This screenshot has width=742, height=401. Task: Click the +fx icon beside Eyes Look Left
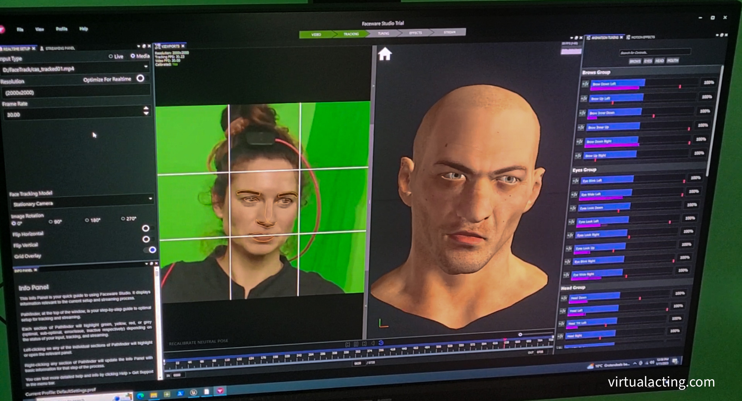571,222
